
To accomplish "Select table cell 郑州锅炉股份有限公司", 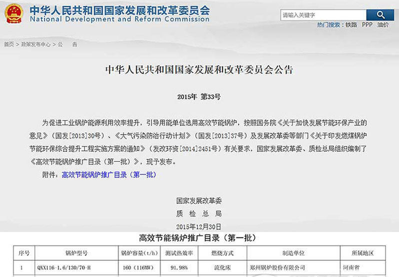I will click(278, 268).
